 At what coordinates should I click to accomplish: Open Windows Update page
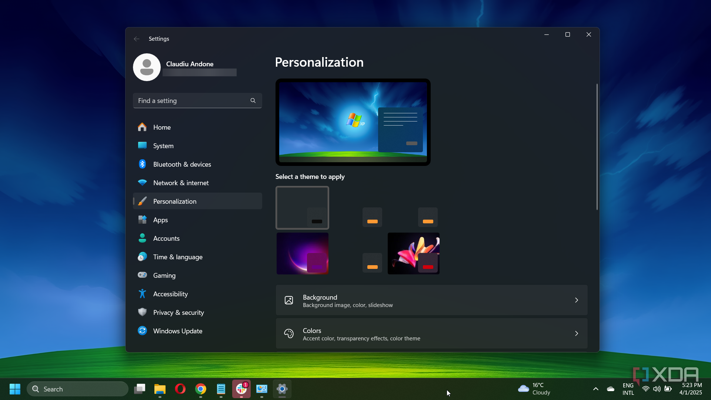click(197, 331)
